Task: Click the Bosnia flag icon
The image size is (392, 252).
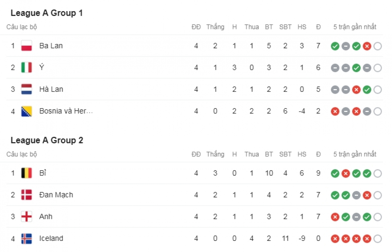Action: coord(26,111)
